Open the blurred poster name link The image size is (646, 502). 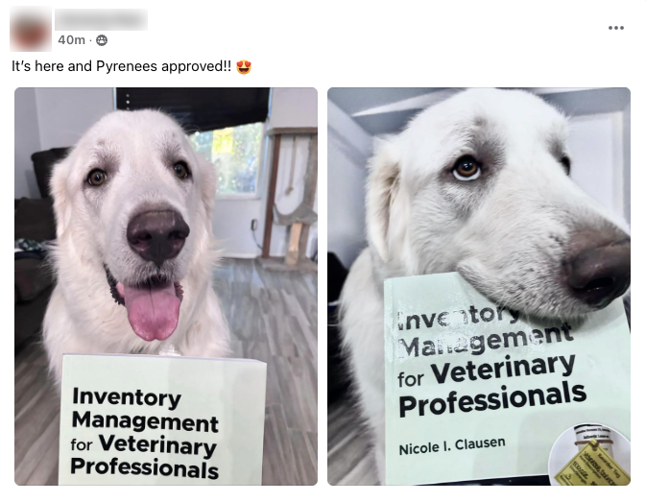tap(101, 19)
